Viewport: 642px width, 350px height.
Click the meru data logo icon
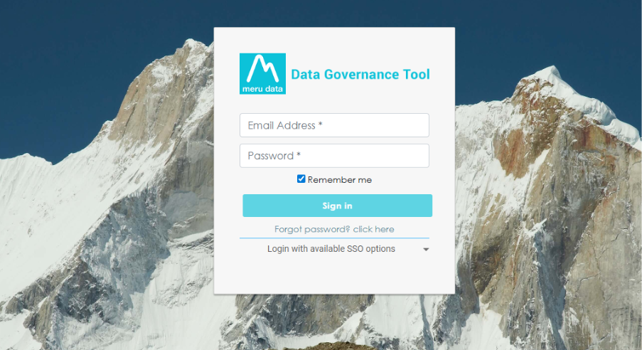(x=262, y=74)
